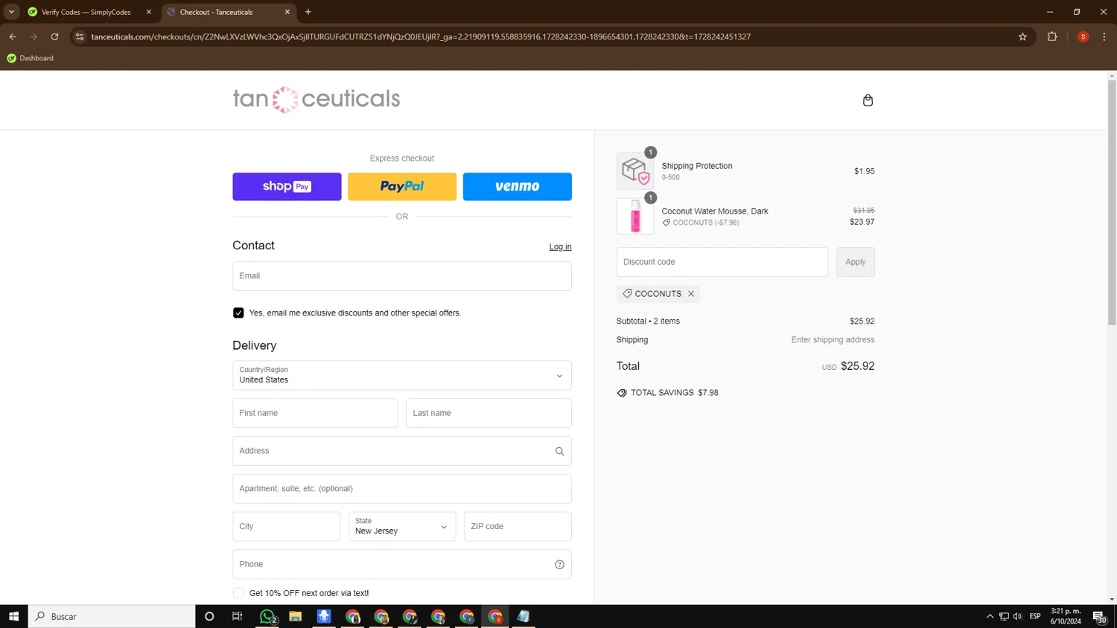This screenshot has width=1117, height=628.
Task: Focus the ZIP code field
Action: (x=518, y=527)
